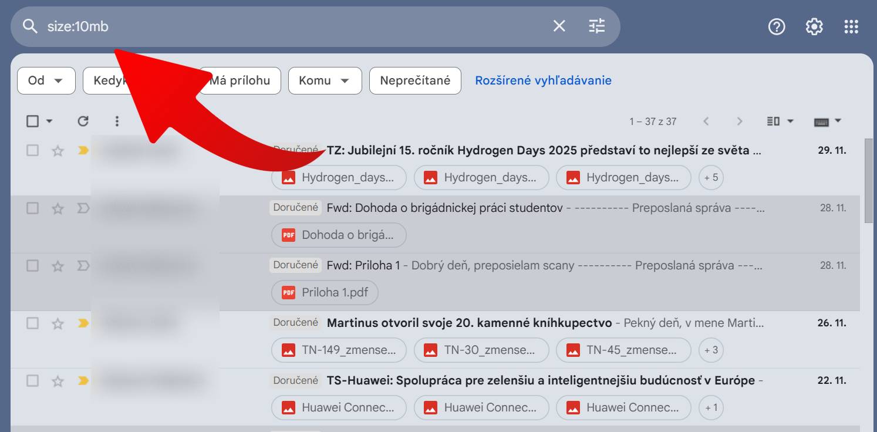The height and width of the screenshot is (432, 877).
Task: Open the Komu recipient filter dropdown
Action: pos(325,80)
